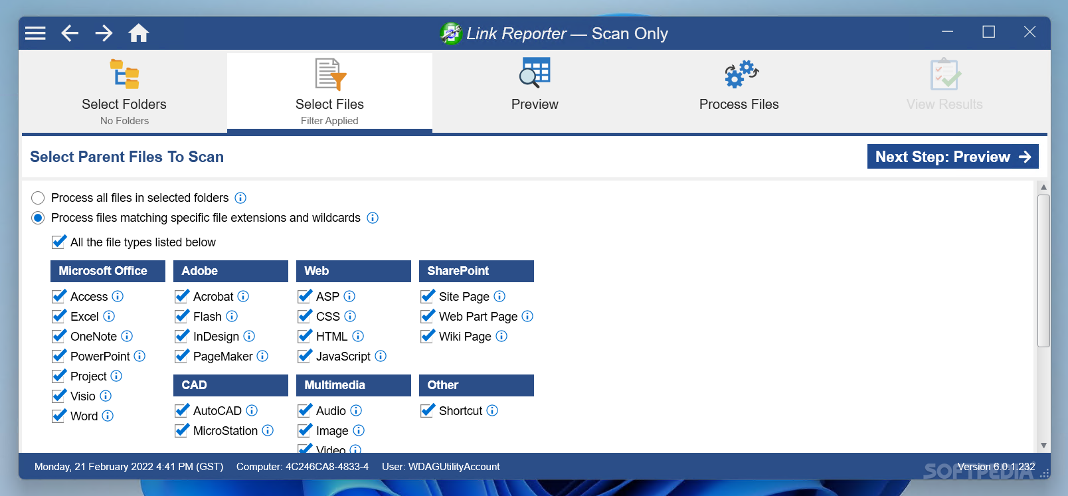Screen dimensions: 1068x496
Task: Click info icon next to Access
Action: tap(118, 296)
